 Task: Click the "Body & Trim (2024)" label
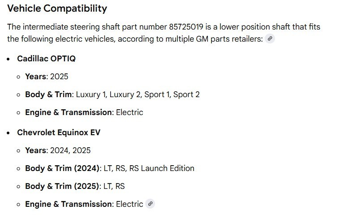pyautogui.click(x=62, y=168)
